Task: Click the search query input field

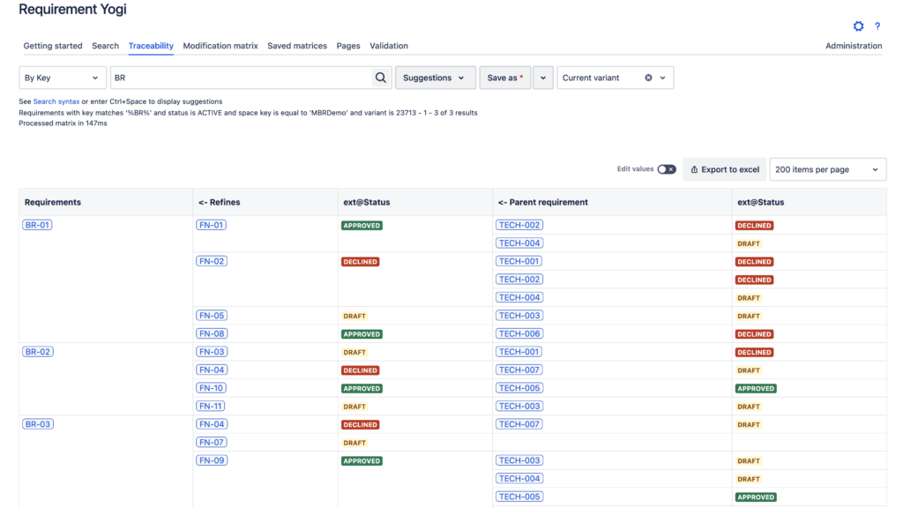Action: [240, 78]
